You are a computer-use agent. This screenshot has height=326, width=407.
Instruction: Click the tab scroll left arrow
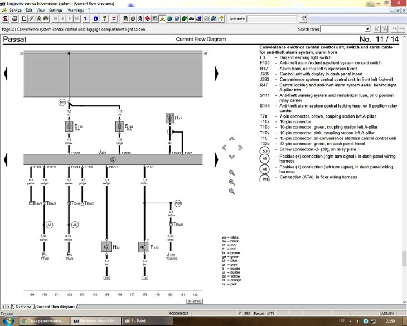pyautogui.click(x=3, y=306)
